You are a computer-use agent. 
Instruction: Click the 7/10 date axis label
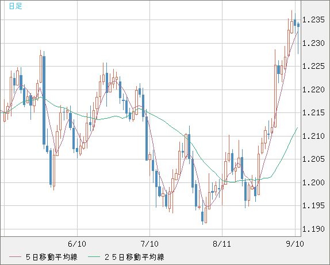pos(149,244)
